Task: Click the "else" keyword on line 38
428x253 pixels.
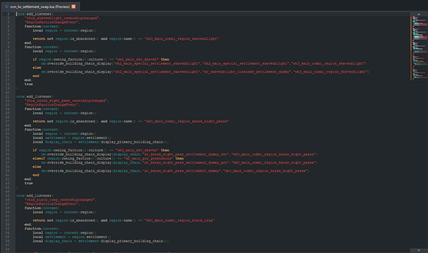Action: 37,167
